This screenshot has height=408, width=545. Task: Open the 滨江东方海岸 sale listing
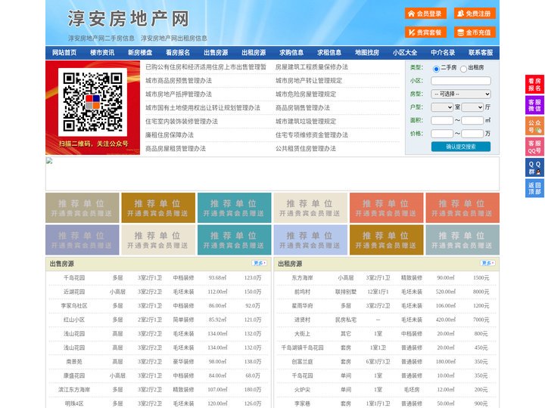point(74,390)
